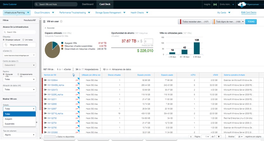This screenshot has height=141, width=264.
Task: Expand the Infrastructure Planning dropdown
Action: (16, 13)
